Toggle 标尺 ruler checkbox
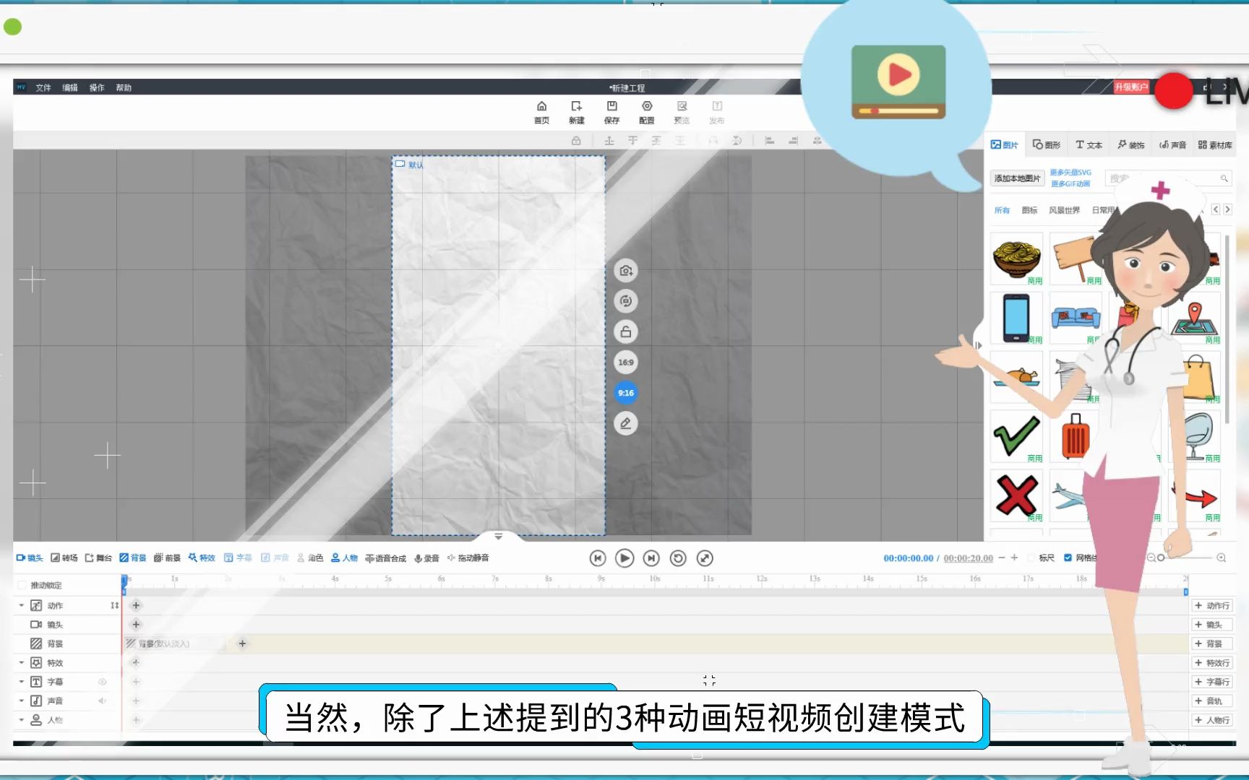1249x780 pixels. tap(1031, 558)
